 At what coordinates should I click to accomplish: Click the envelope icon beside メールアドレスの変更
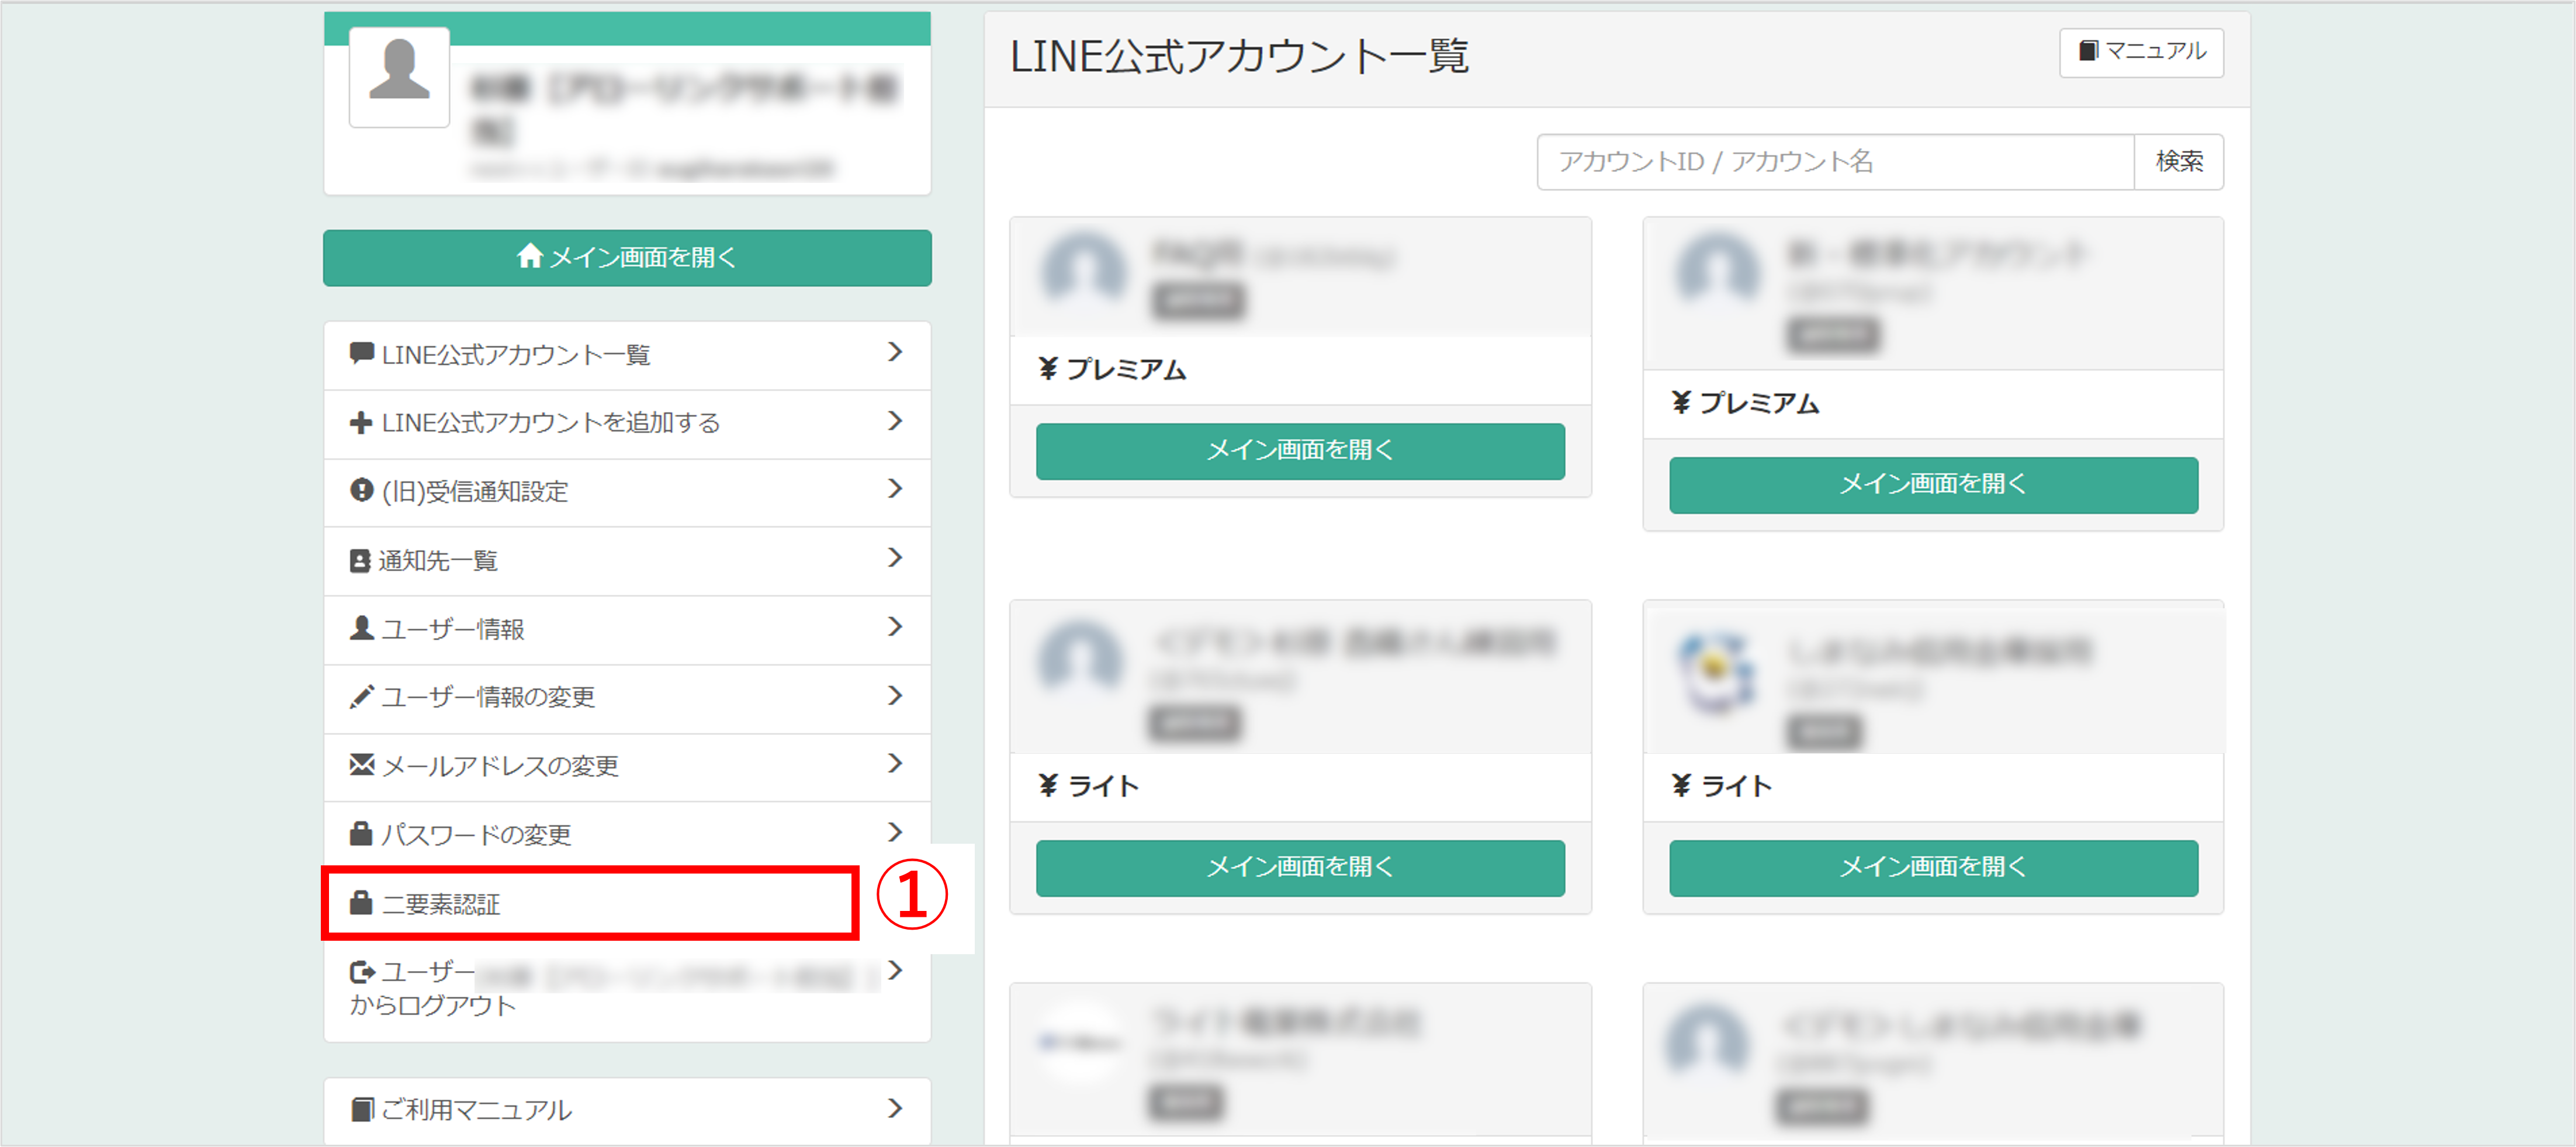click(x=361, y=765)
